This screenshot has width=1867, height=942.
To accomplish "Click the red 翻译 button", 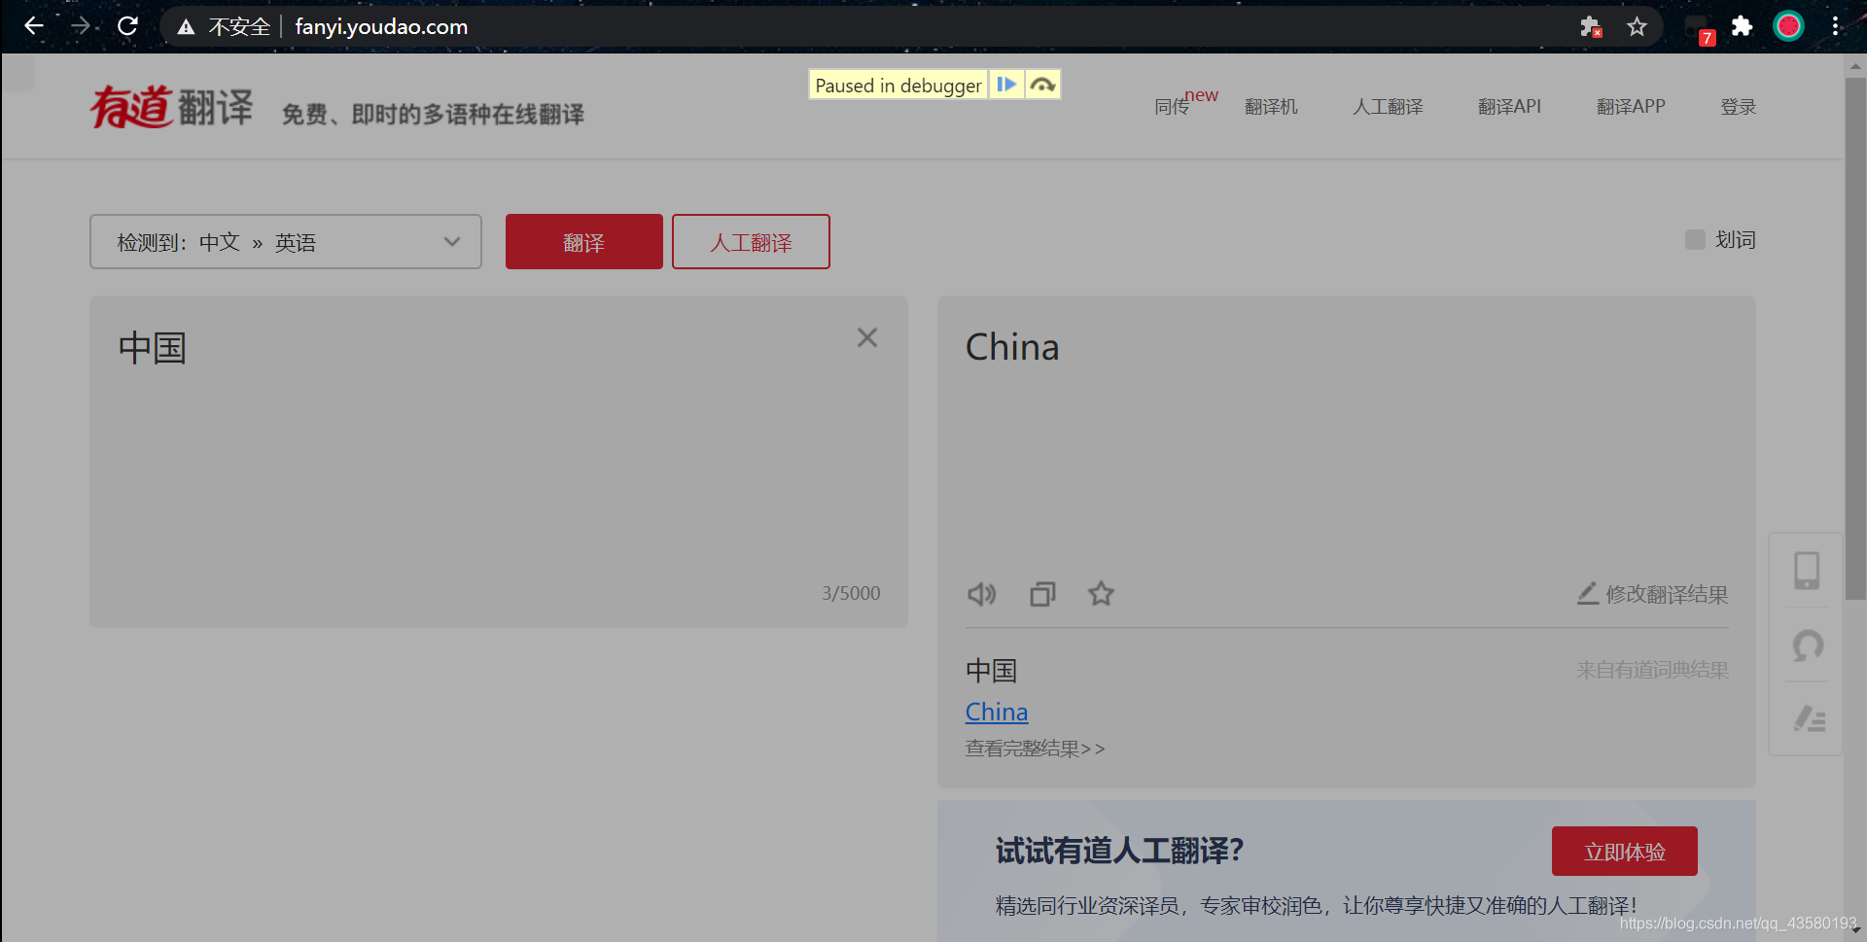I will click(584, 241).
